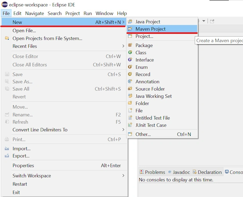Screen dimensions: 243x197
Task: Click the Ctrl+N shortcut beside Other...
Action: pos(184,134)
